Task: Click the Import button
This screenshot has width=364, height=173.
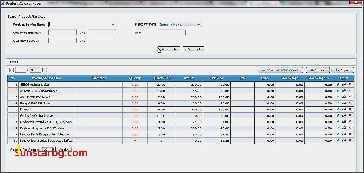Action: tap(318, 70)
